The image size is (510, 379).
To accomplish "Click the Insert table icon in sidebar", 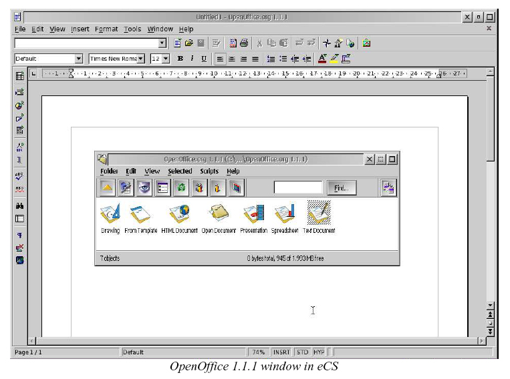I will [20, 76].
